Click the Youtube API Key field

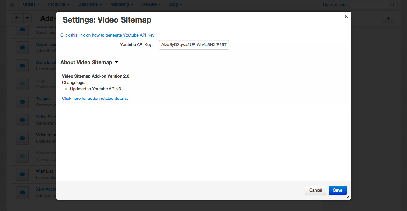(194, 45)
